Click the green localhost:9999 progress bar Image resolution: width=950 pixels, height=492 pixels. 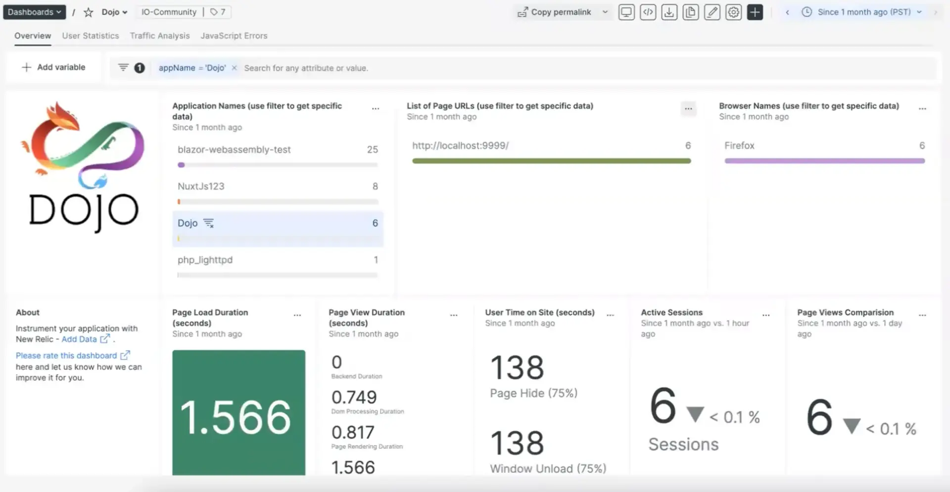[x=551, y=161]
